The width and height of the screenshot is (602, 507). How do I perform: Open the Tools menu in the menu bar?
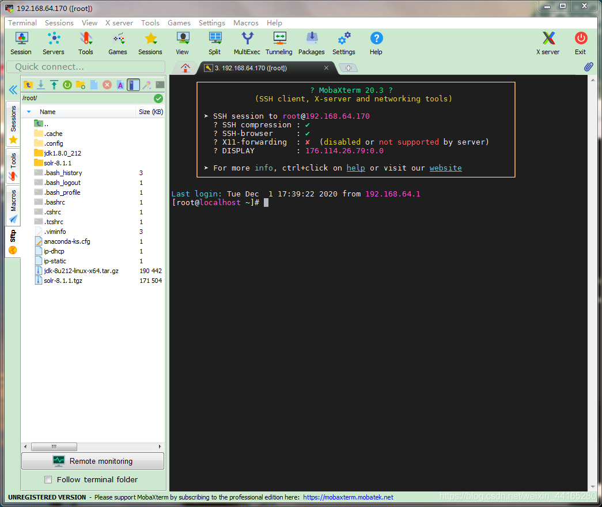click(150, 23)
